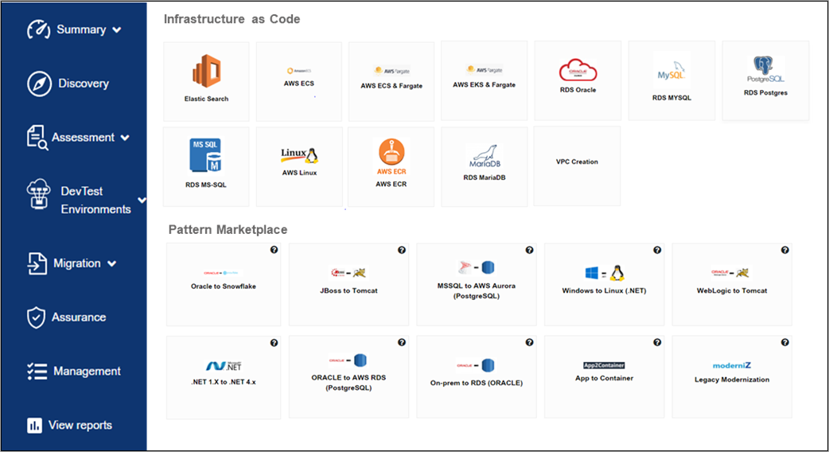The height and width of the screenshot is (452, 829).
Task: Click the Elastic Search label
Action: [x=206, y=99]
